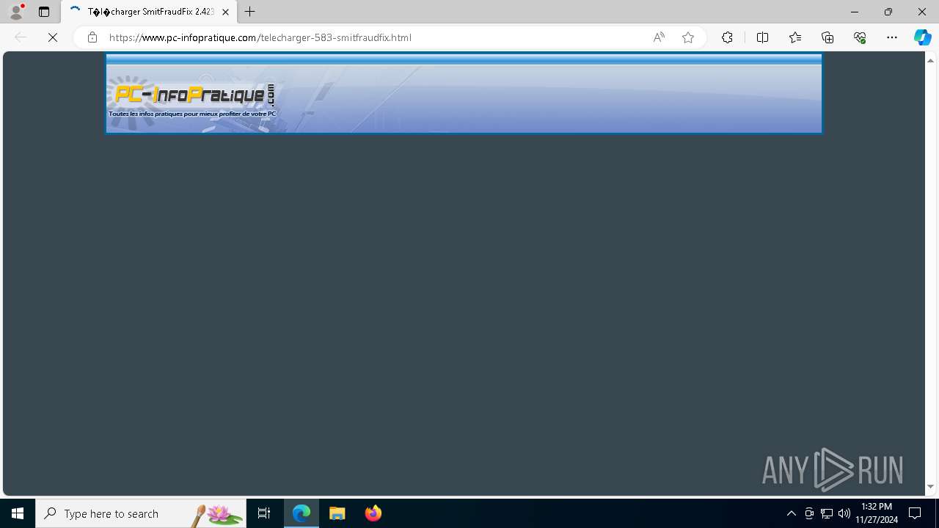Screen dimensions: 939x528
Task: Click the Meet Now tray icon
Action: (x=809, y=513)
